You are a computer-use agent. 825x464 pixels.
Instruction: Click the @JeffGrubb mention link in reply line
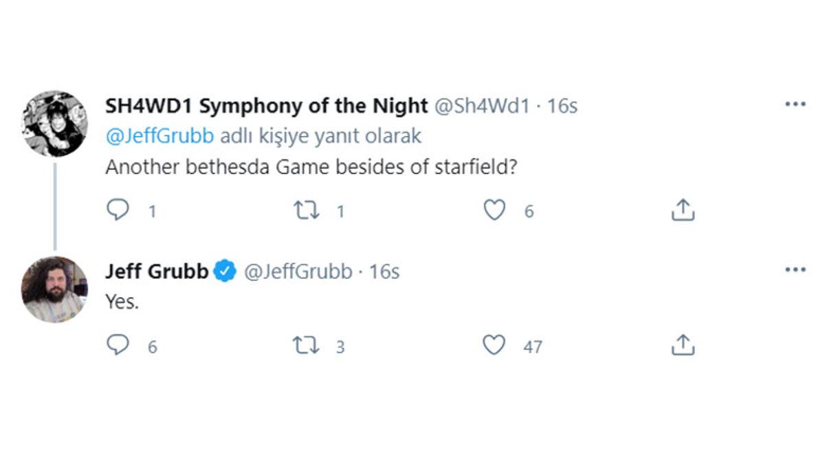click(x=159, y=136)
